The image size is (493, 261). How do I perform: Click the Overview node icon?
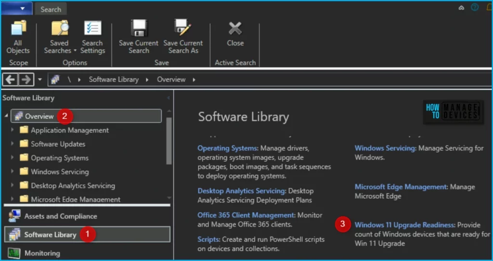[19, 116]
